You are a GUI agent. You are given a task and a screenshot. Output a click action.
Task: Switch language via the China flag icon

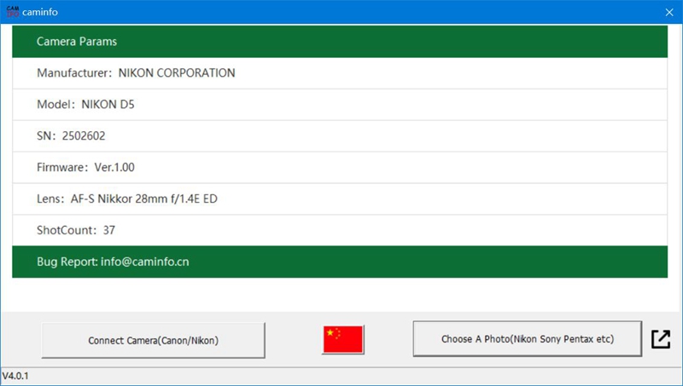pos(343,339)
